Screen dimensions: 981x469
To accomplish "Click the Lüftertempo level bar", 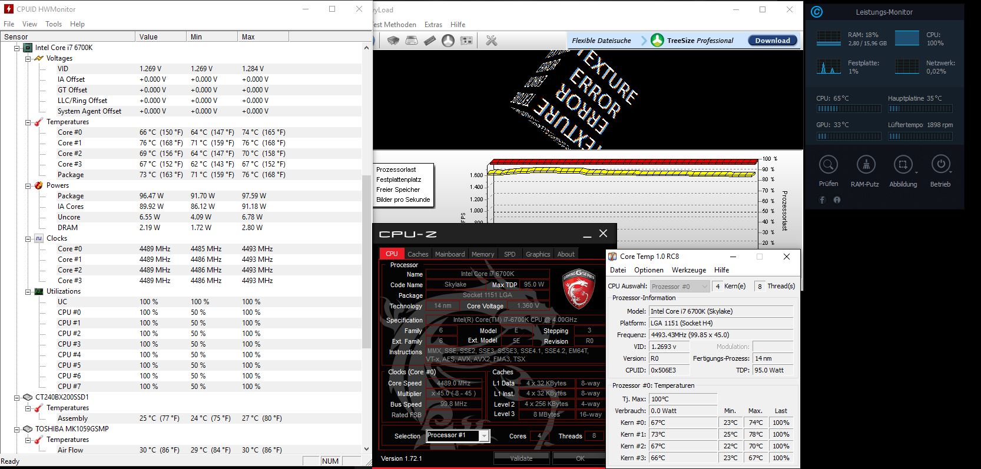I will pyautogui.click(x=920, y=136).
